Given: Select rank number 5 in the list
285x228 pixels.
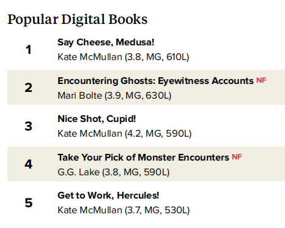Looking at the screenshot, I should (x=29, y=203).
